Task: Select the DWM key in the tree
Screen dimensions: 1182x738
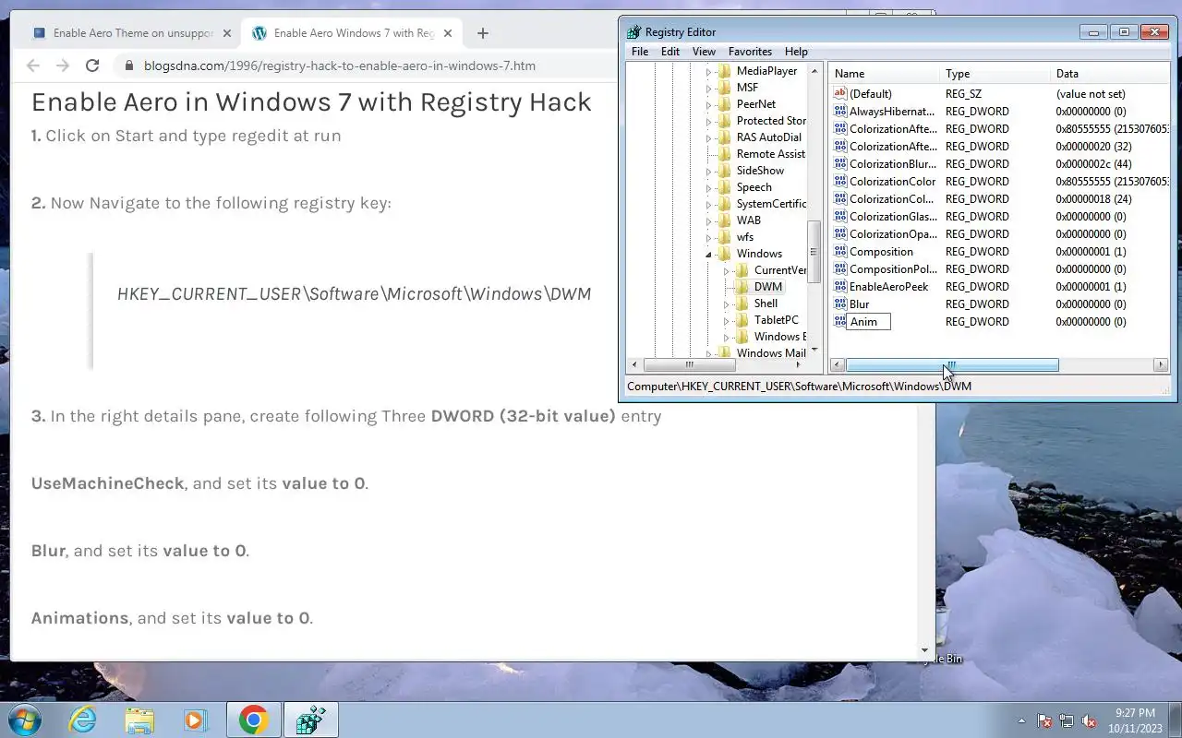Action: click(767, 287)
